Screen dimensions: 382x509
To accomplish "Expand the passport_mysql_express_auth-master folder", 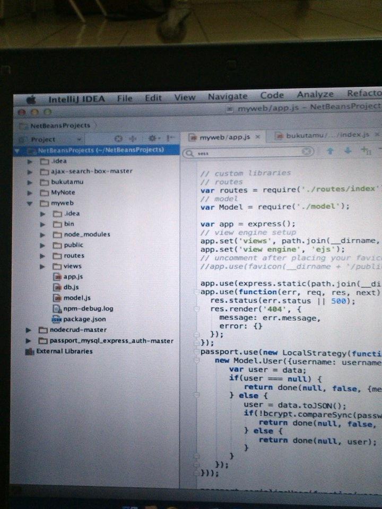I will (x=29, y=341).
